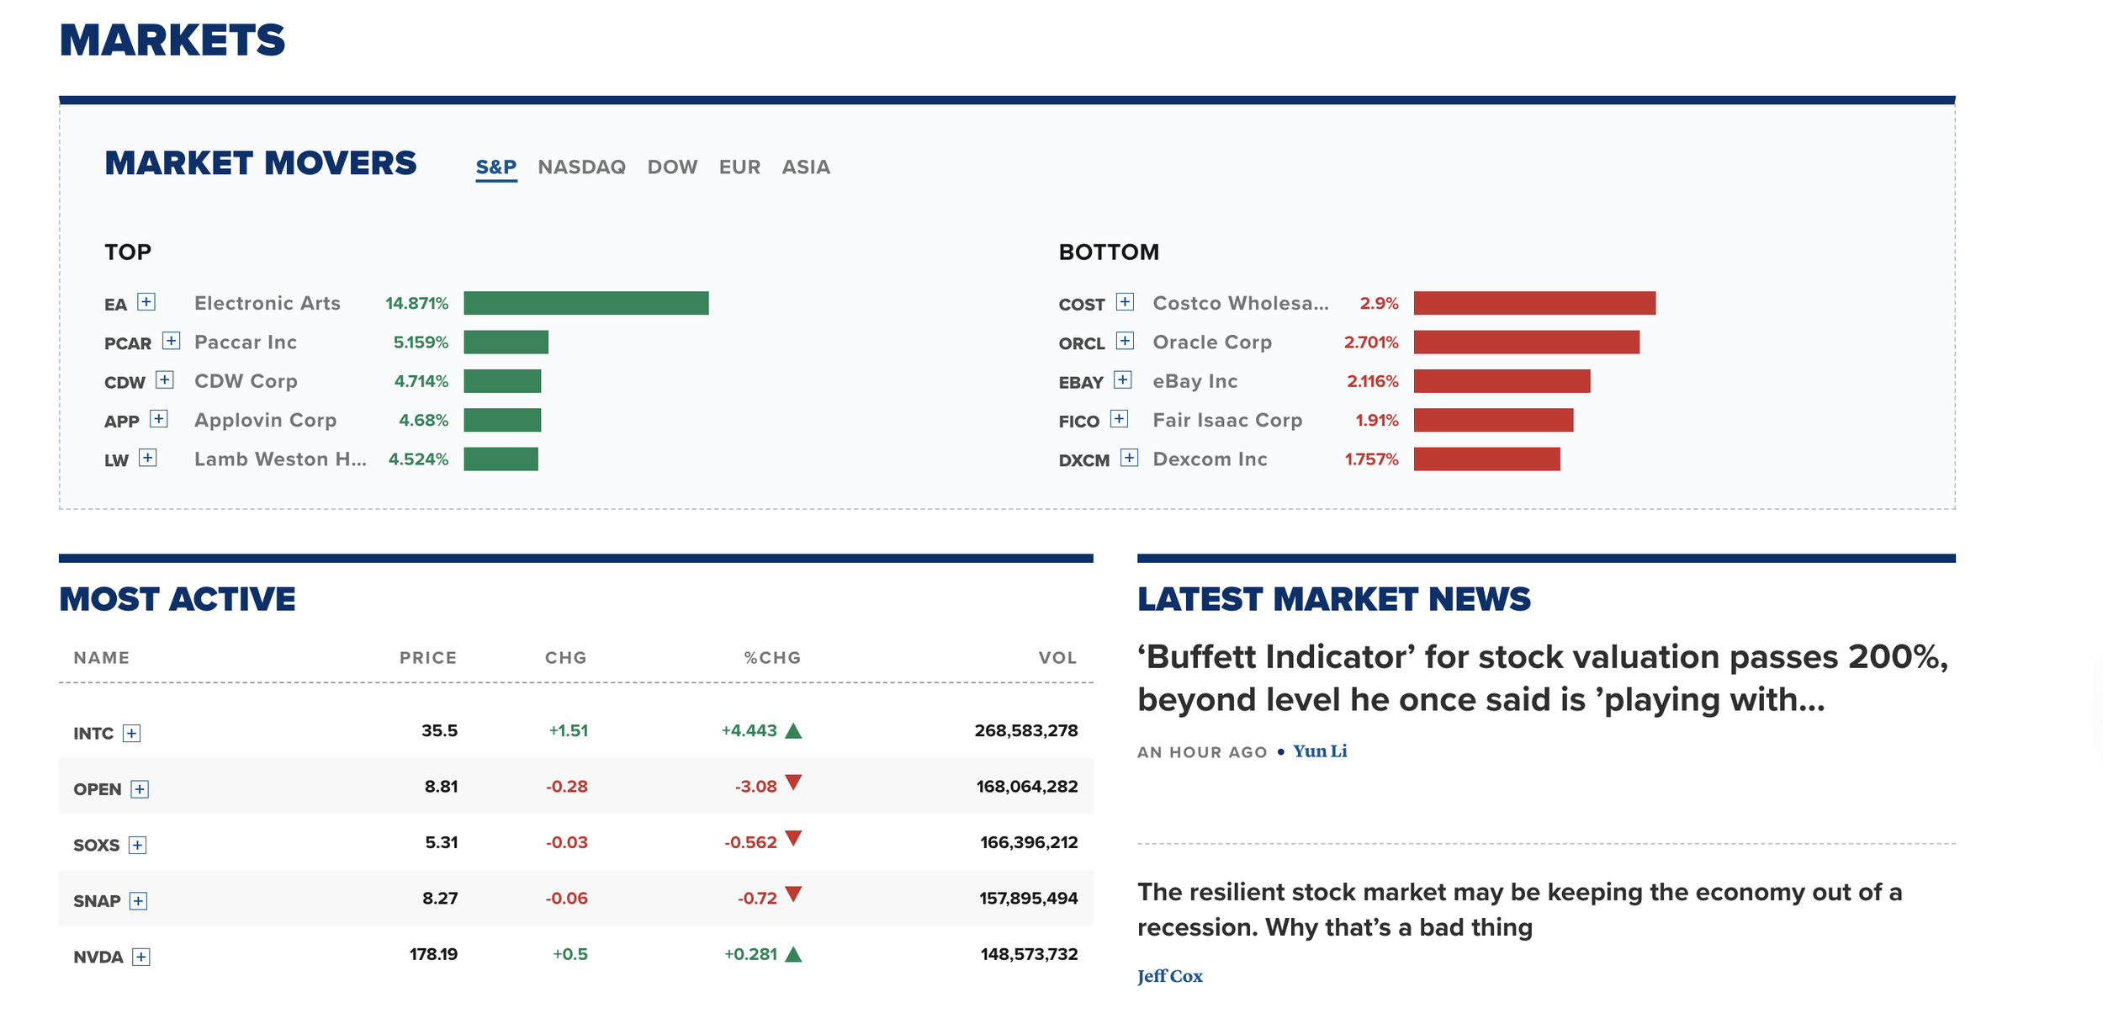Open the ASIA market movers tab

(805, 167)
